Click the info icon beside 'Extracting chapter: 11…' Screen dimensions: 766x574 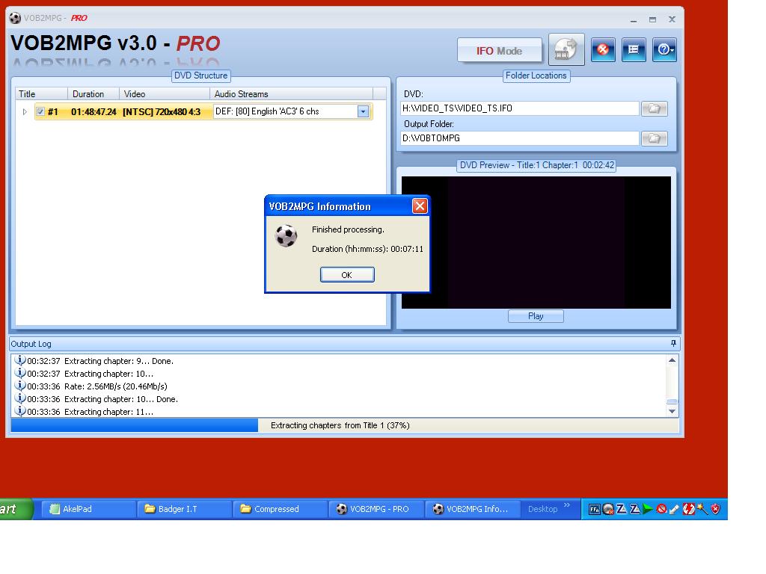pos(20,411)
